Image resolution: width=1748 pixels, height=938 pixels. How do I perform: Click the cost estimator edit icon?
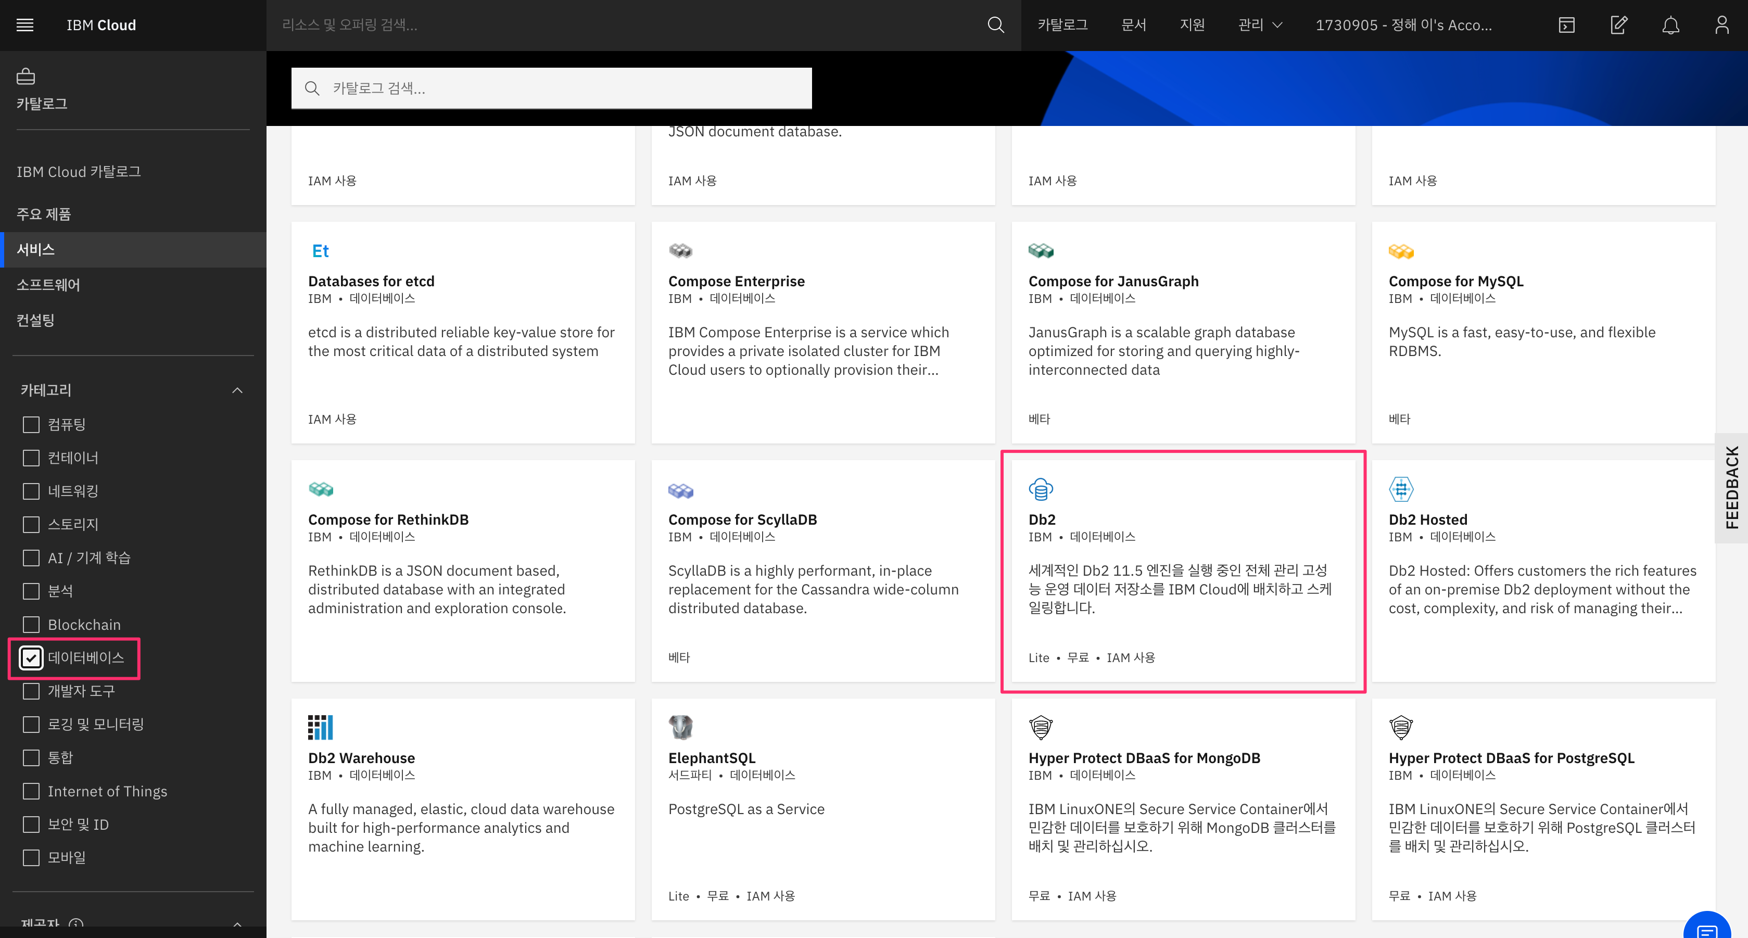tap(1618, 25)
